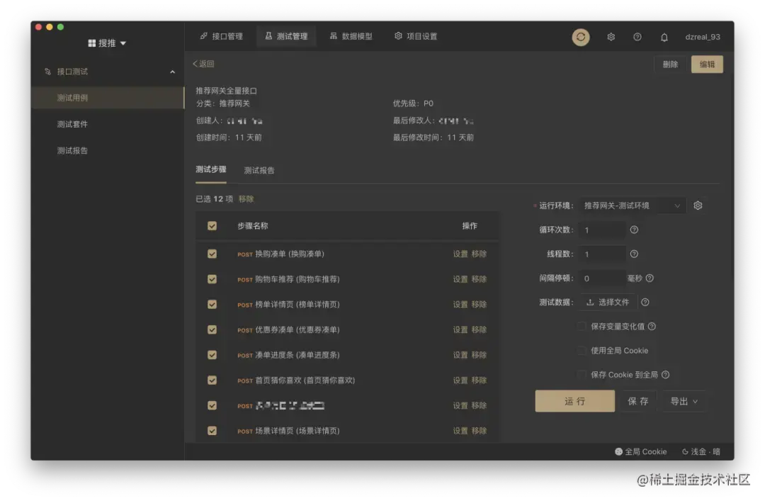Select the 测试报告 tab beside 测试步骤
The image size is (765, 501).
(x=259, y=170)
